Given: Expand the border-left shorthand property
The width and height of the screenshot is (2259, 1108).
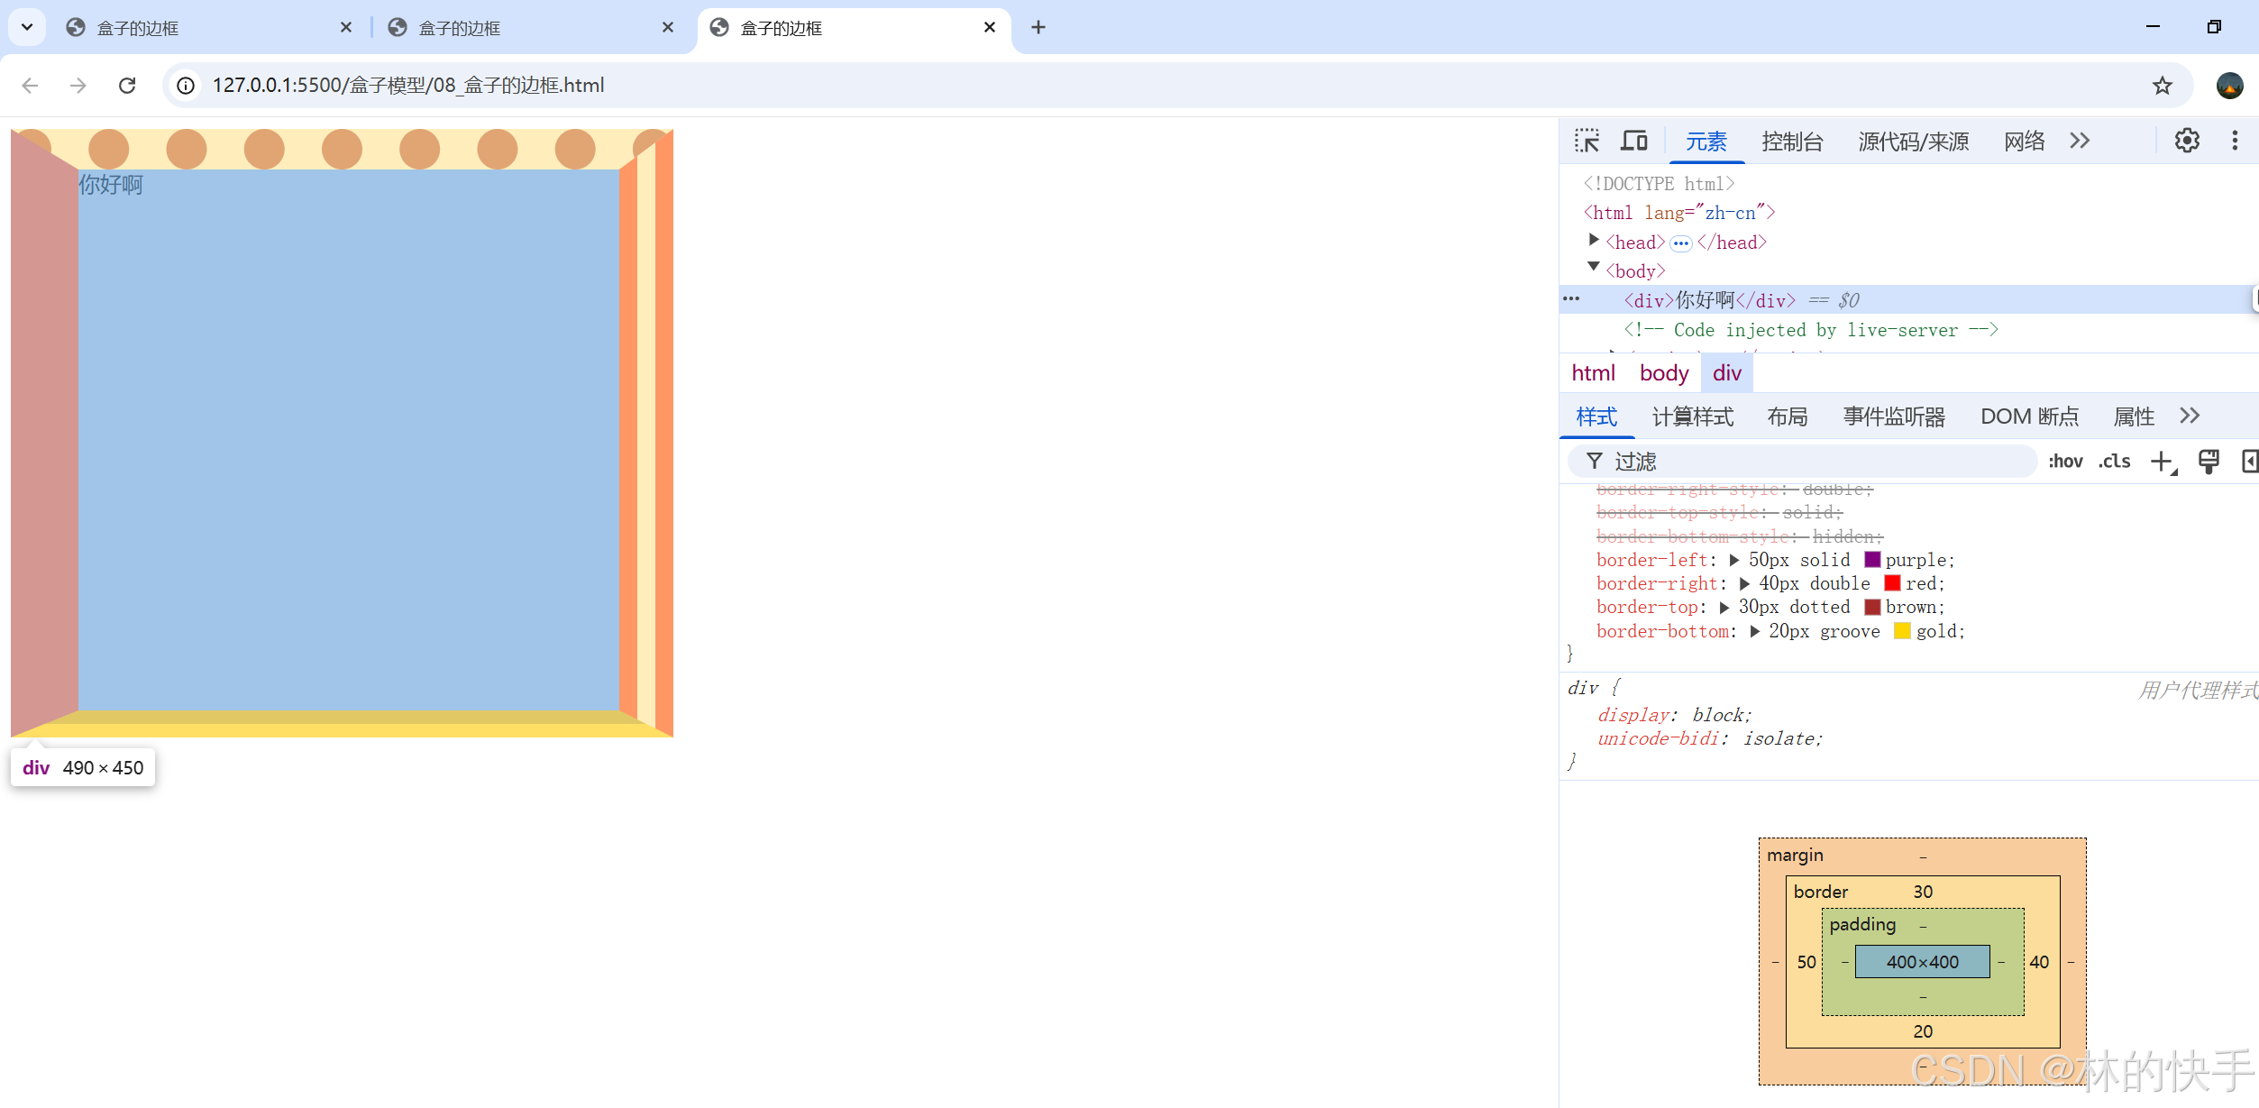Looking at the screenshot, I should click(1733, 560).
